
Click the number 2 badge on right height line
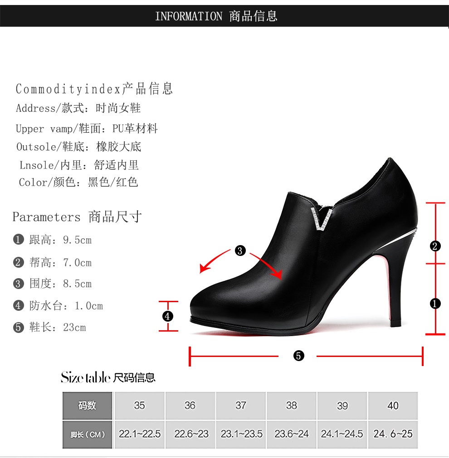tap(435, 246)
